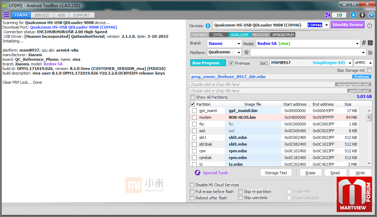Click the rawprogram0.xml drop file field

point(280,84)
